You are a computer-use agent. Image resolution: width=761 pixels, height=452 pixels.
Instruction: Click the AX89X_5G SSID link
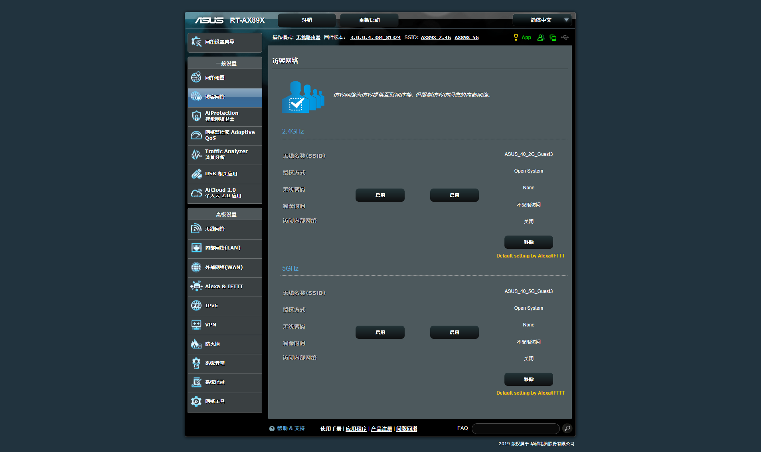click(466, 37)
